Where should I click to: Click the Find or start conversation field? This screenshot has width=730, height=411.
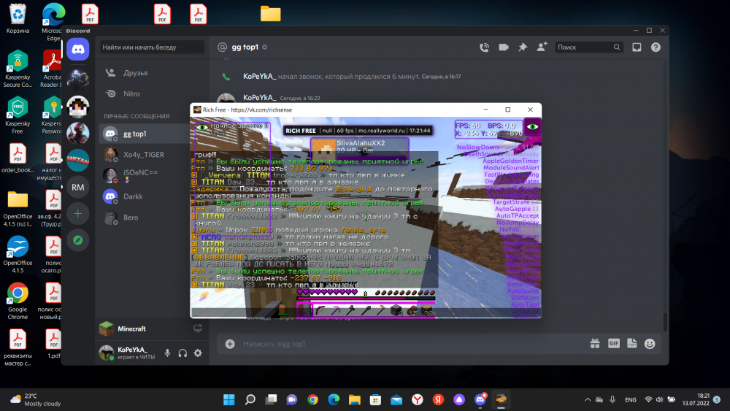(152, 47)
